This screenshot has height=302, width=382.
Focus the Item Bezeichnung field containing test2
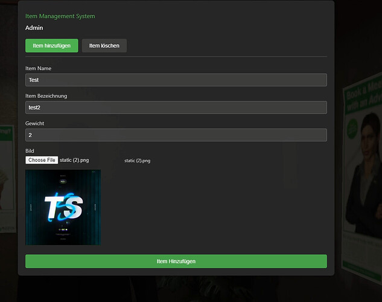(x=176, y=108)
